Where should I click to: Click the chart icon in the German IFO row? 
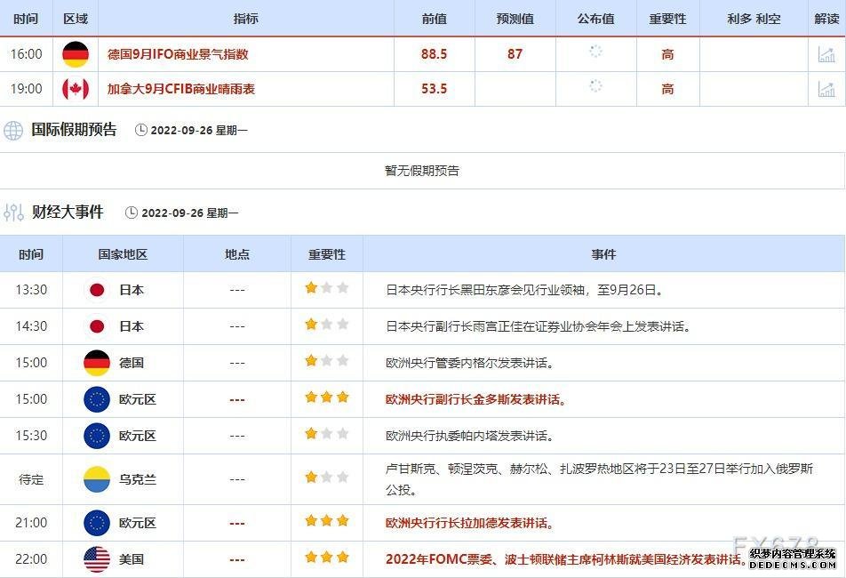coord(826,54)
